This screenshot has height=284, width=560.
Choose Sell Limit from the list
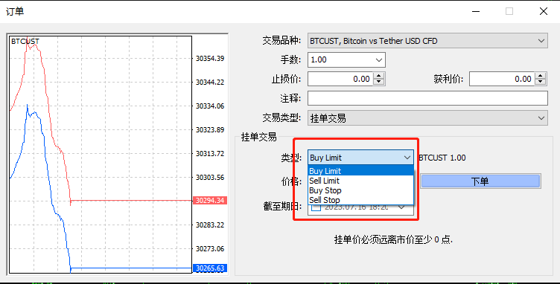(x=360, y=181)
